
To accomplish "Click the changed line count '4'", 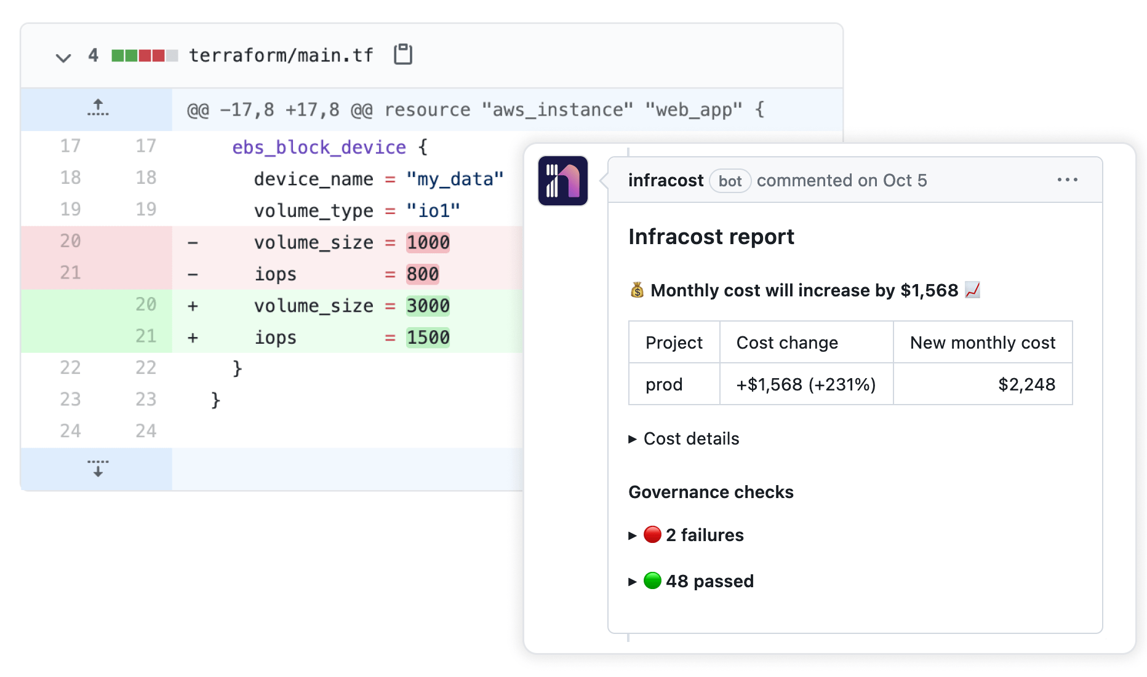I will pos(93,55).
